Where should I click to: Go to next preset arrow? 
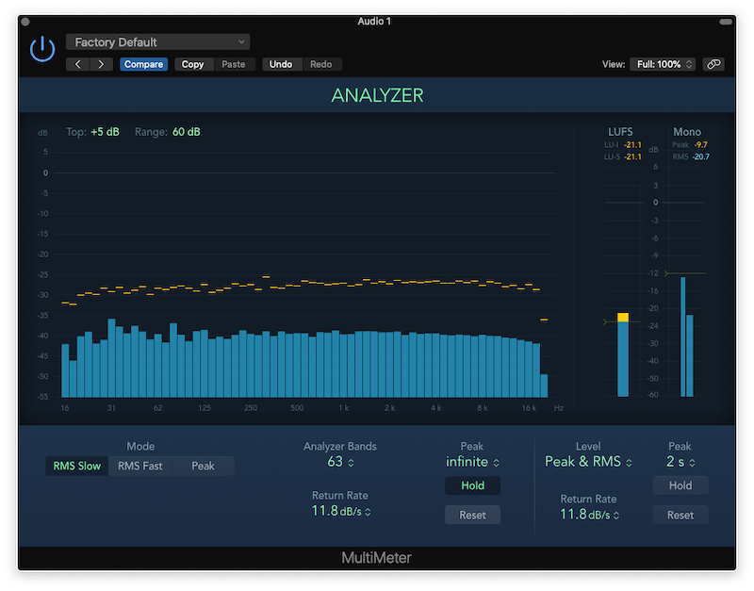click(x=101, y=64)
